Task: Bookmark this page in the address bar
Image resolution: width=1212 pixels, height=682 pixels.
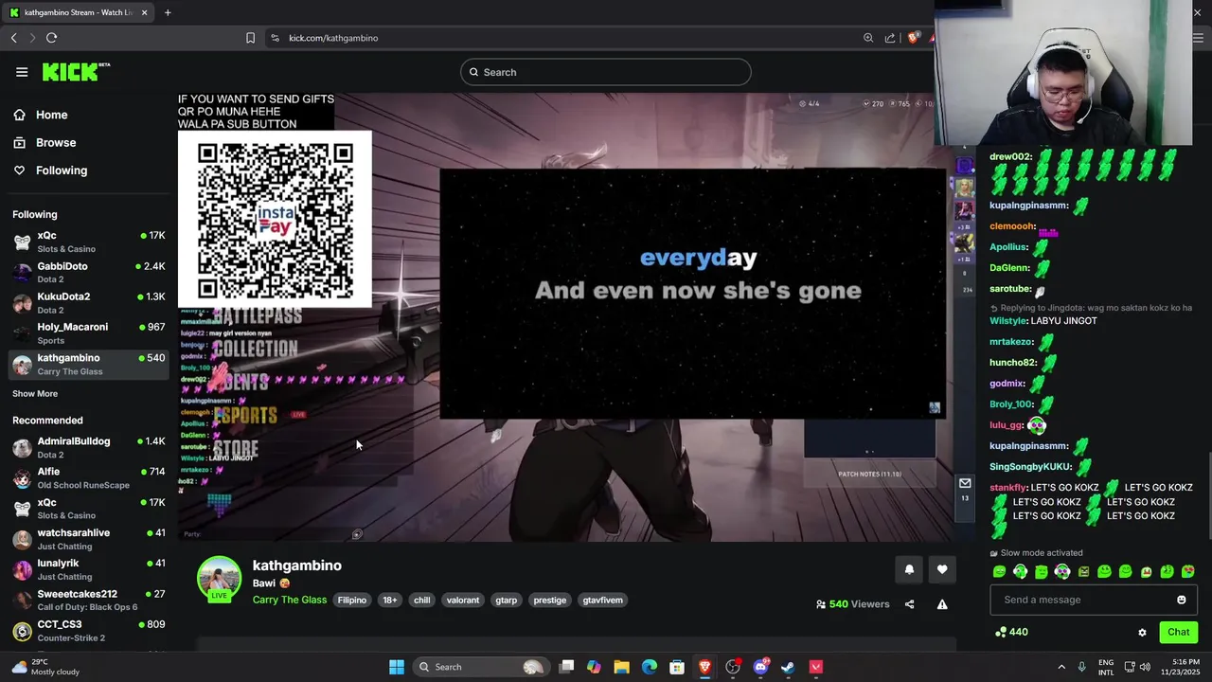Action: 250,38
